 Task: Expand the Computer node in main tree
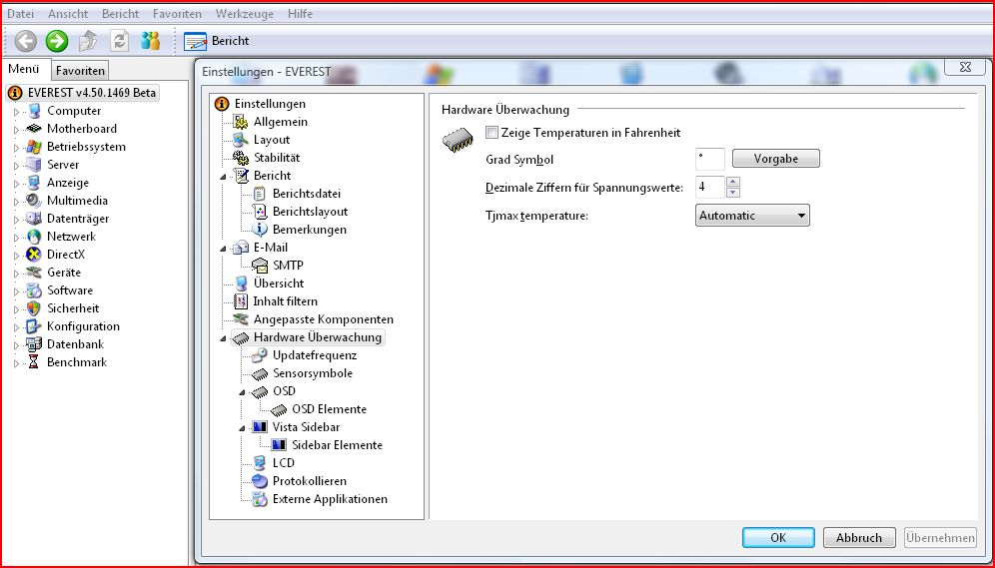[17, 112]
